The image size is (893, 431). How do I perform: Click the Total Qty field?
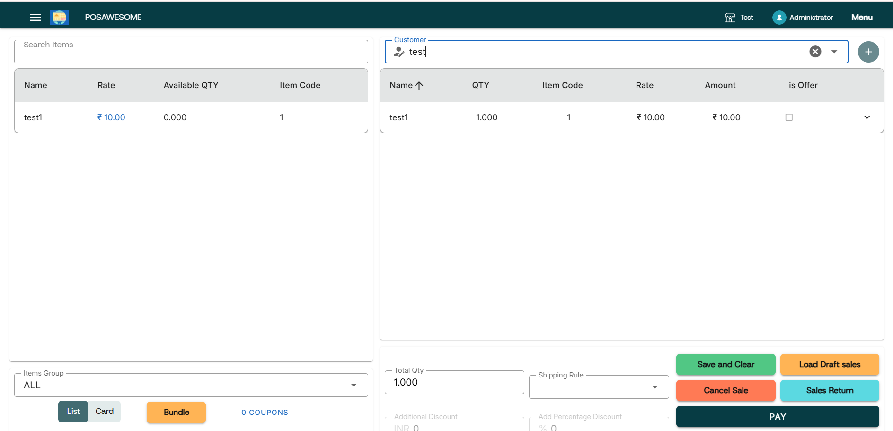[454, 382]
